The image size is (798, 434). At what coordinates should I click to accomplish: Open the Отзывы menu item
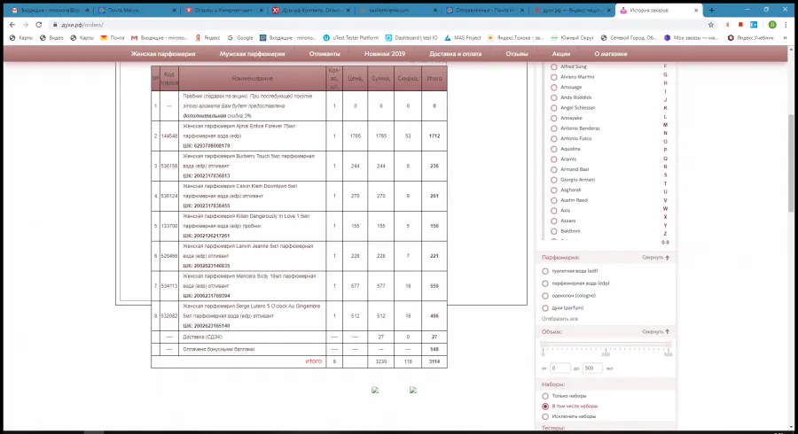[x=517, y=53]
